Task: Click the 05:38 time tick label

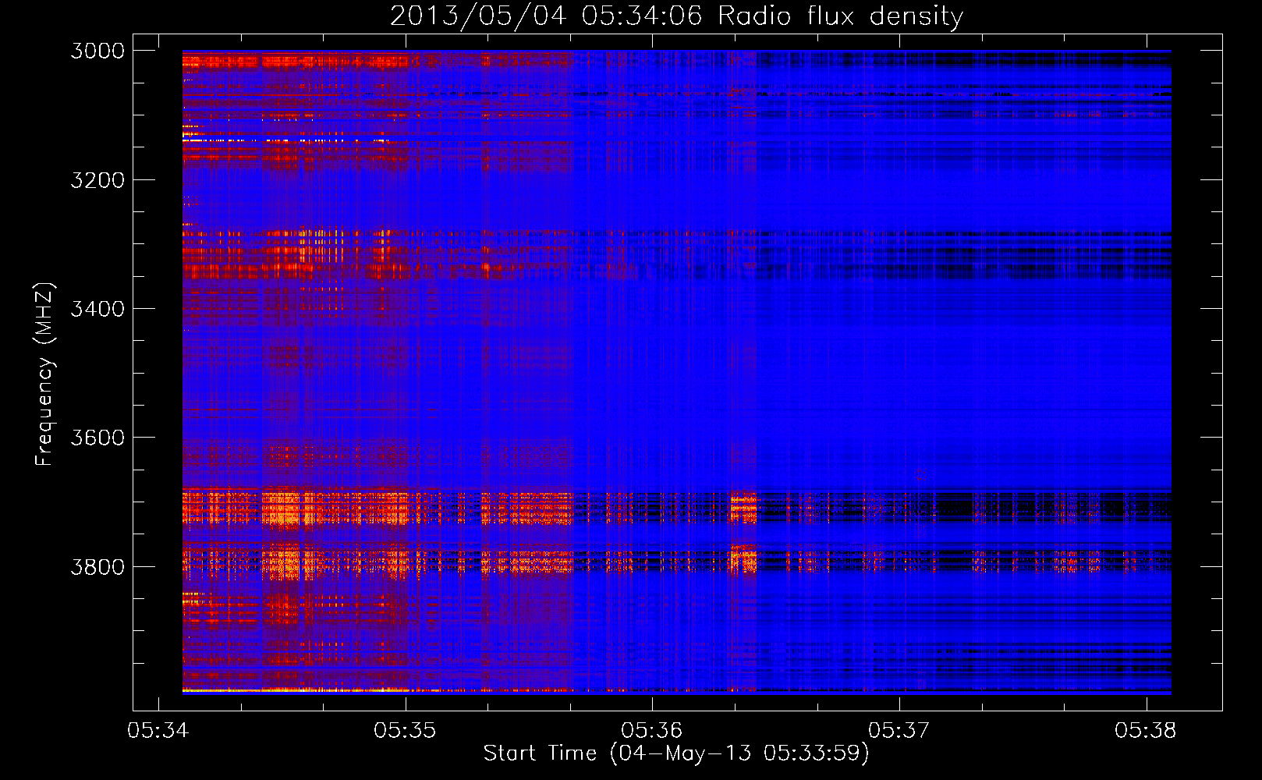Action: point(1146,731)
